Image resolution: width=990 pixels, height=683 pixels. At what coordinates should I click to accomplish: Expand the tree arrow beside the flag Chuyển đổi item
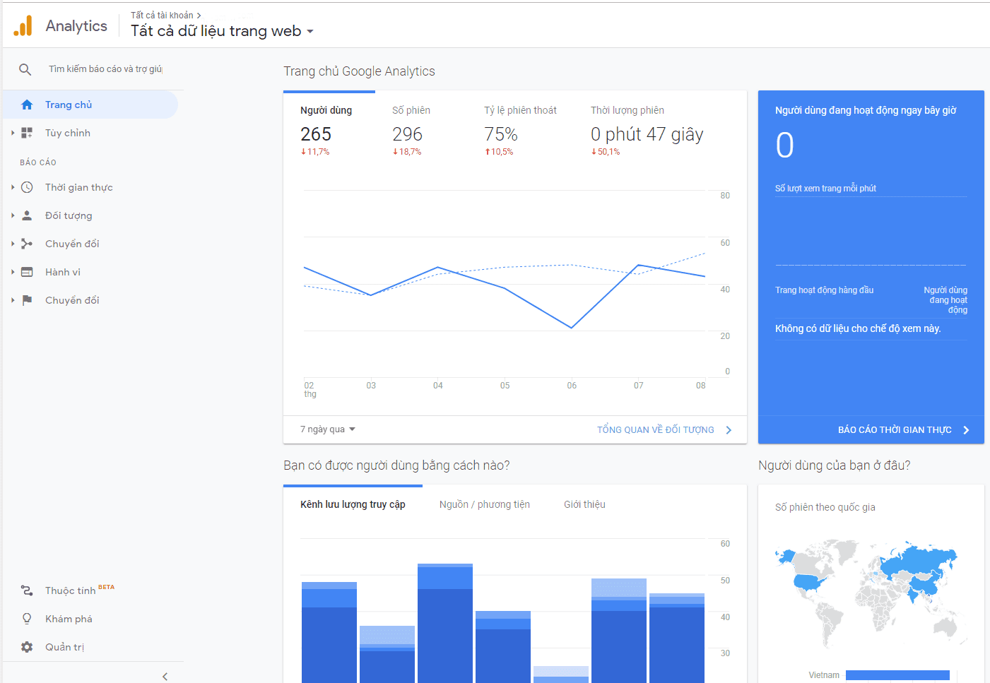click(x=13, y=300)
